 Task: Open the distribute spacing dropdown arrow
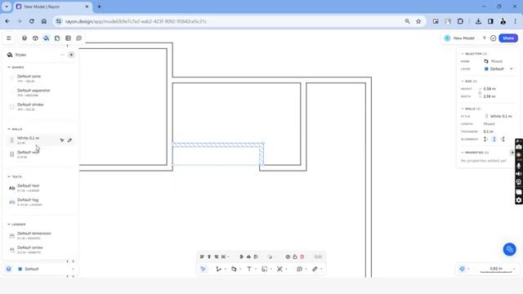coord(228,257)
